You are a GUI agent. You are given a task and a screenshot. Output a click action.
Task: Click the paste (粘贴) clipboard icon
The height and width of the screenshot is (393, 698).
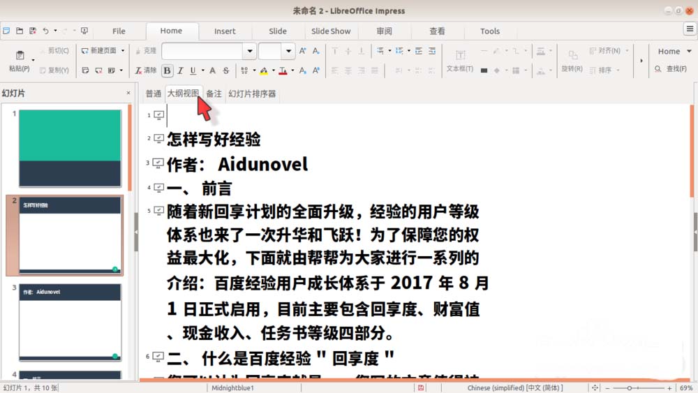point(20,56)
